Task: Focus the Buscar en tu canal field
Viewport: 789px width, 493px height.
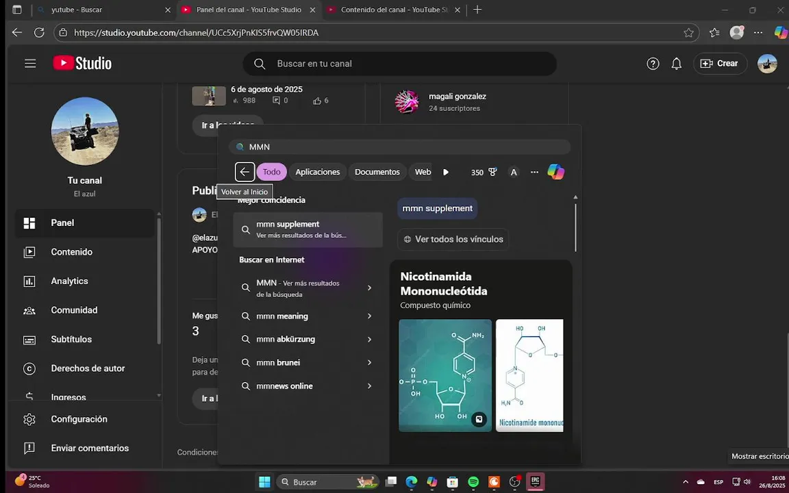Action: click(x=400, y=64)
